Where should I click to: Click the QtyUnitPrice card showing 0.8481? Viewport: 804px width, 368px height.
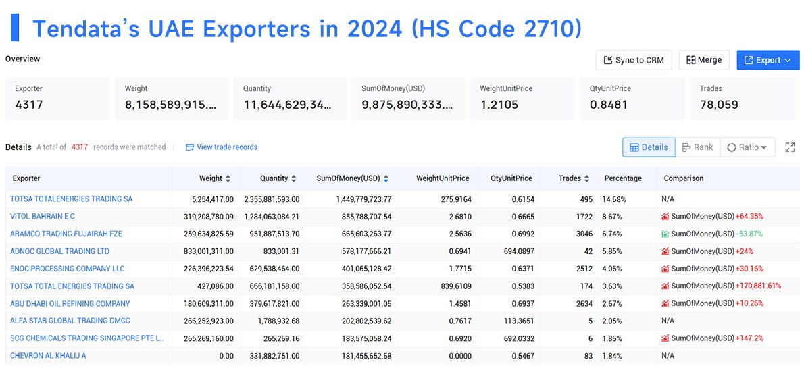point(632,99)
